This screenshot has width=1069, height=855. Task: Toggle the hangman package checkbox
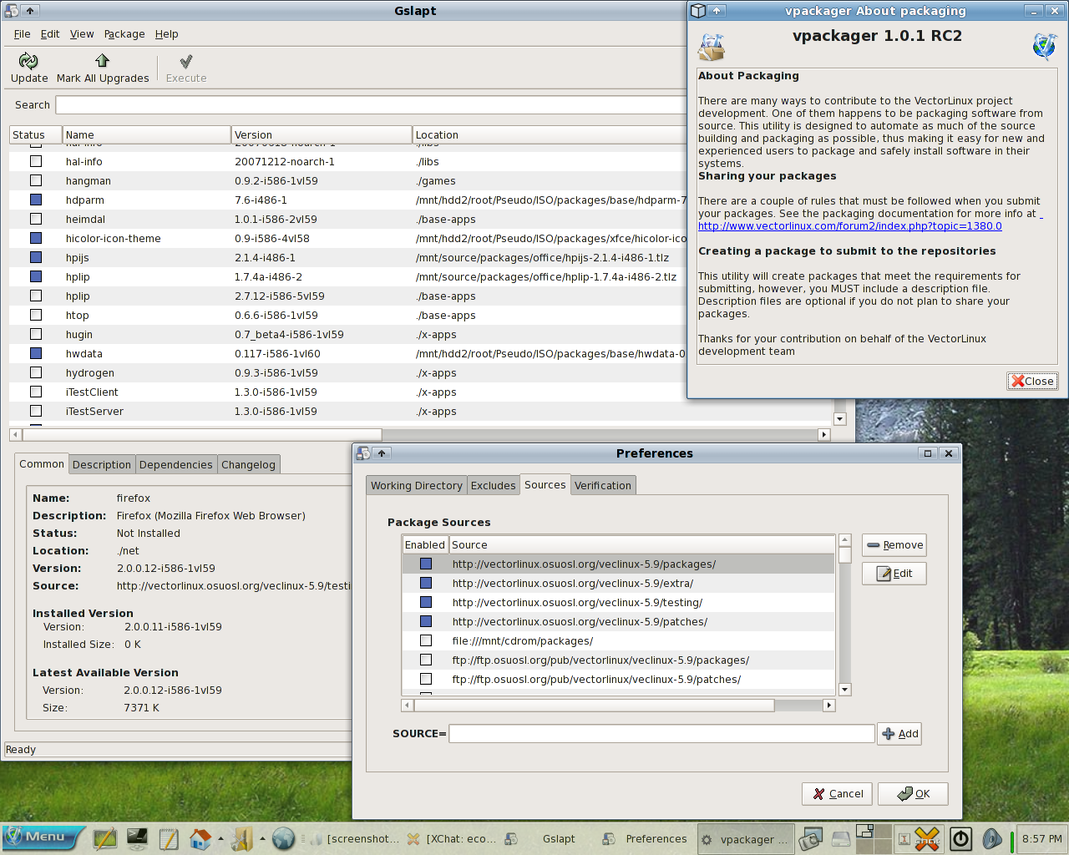(x=36, y=180)
